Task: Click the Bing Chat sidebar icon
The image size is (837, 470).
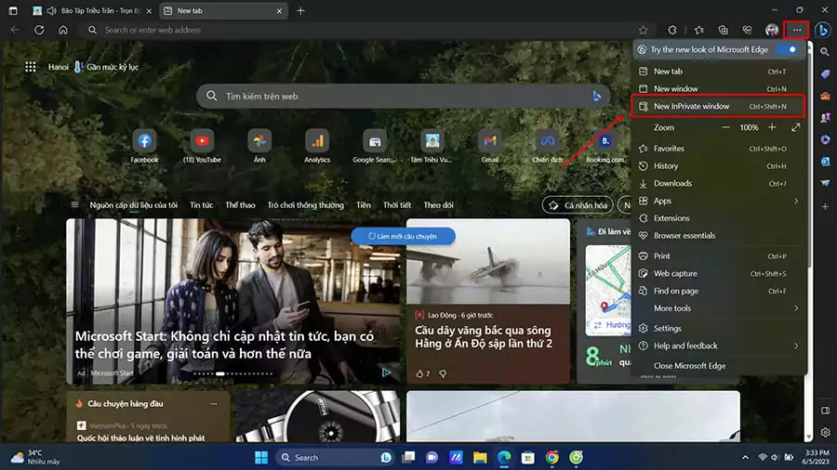Action: [824, 30]
